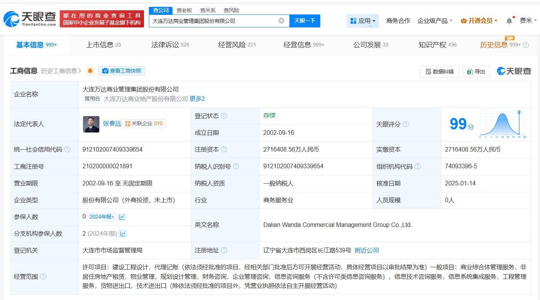This screenshot has height=300, width=540.
Task: Click the 登记机关 value 大连市市场监督管理局
Action: 112,250
